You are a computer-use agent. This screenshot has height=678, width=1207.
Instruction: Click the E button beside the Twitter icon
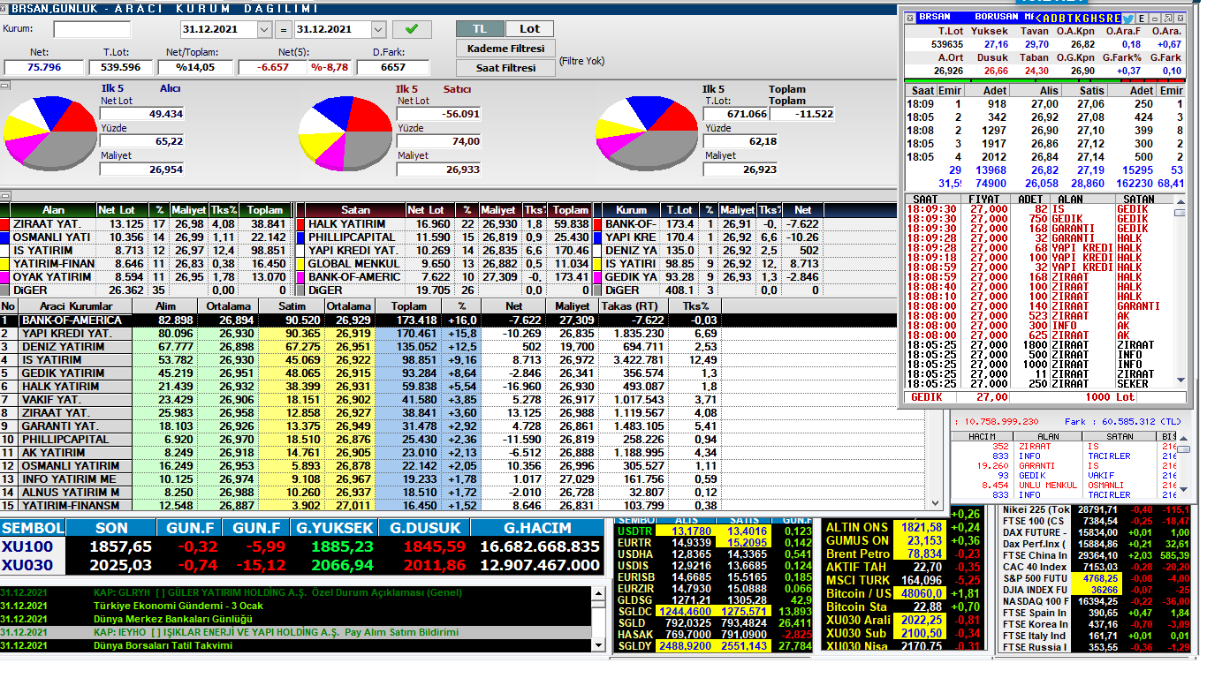tap(1142, 18)
